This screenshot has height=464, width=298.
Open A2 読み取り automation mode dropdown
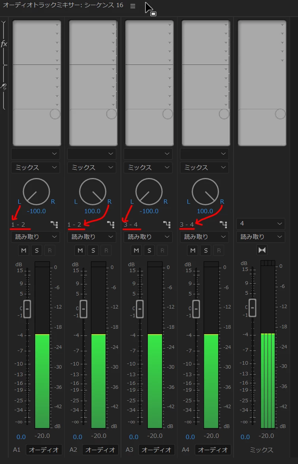click(x=92, y=237)
